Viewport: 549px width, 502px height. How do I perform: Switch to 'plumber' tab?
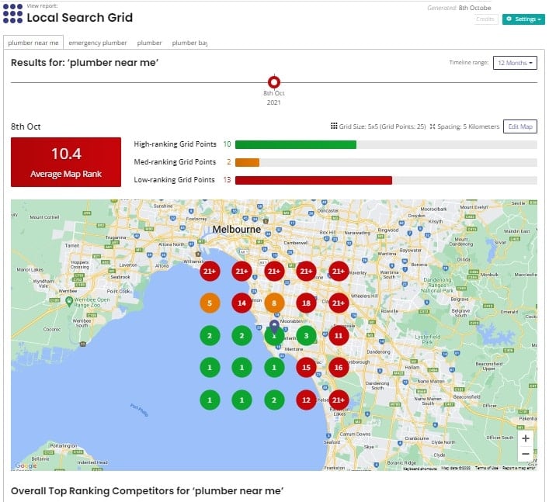150,43
